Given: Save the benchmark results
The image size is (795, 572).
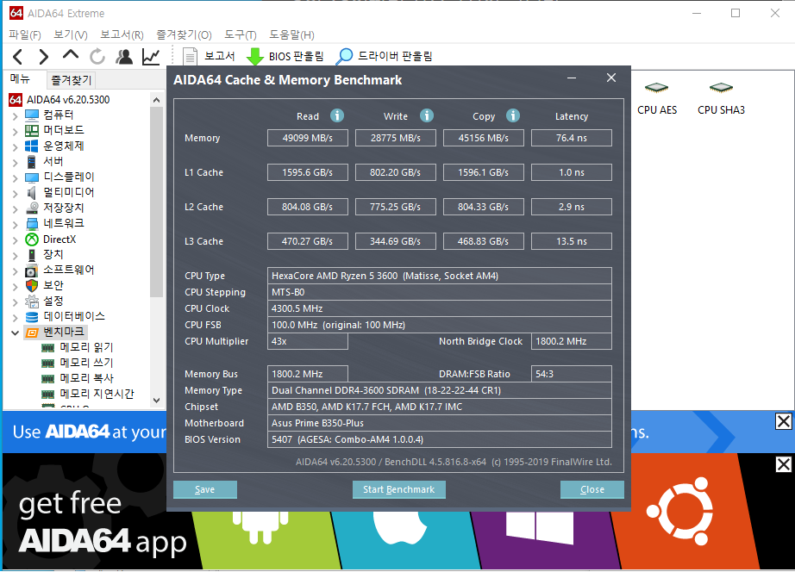Looking at the screenshot, I should [205, 489].
